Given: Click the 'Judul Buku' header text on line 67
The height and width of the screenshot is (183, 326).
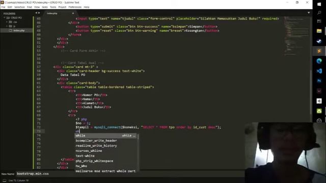Looking at the screenshot, I should coord(93,107).
